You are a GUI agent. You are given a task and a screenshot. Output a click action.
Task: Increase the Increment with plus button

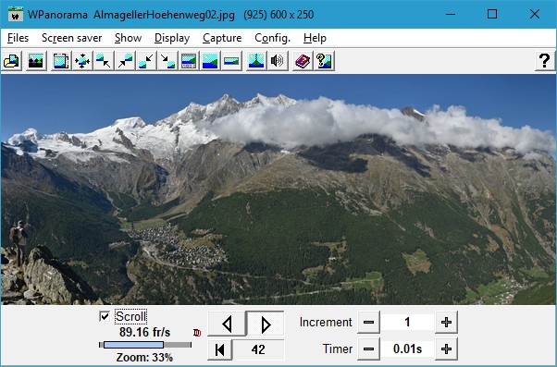click(x=446, y=323)
